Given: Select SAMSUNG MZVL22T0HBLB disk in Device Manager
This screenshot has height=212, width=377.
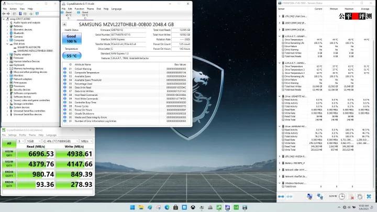Looking at the screenshot, I should click(x=35, y=51).
